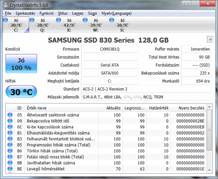Click status orb in row B1
The image size is (218, 179).
pos(10,133)
